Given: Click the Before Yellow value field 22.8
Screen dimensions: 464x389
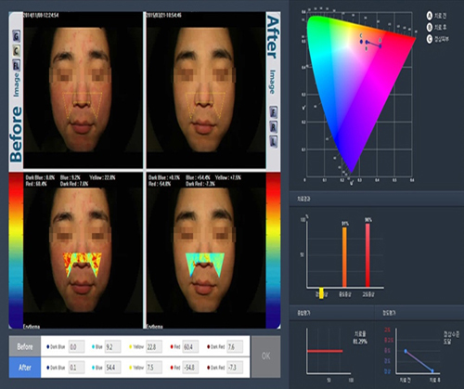Looking at the screenshot, I should (x=153, y=347).
